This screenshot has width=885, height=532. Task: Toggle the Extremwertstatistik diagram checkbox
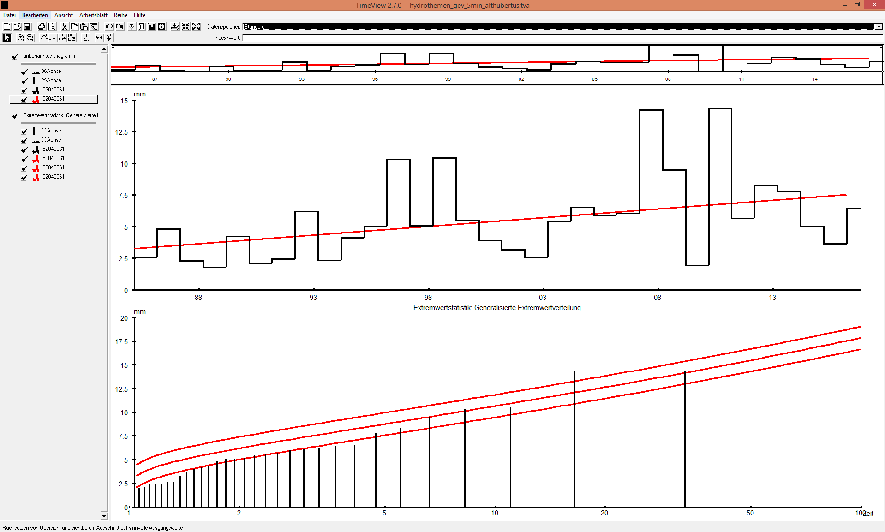15,116
